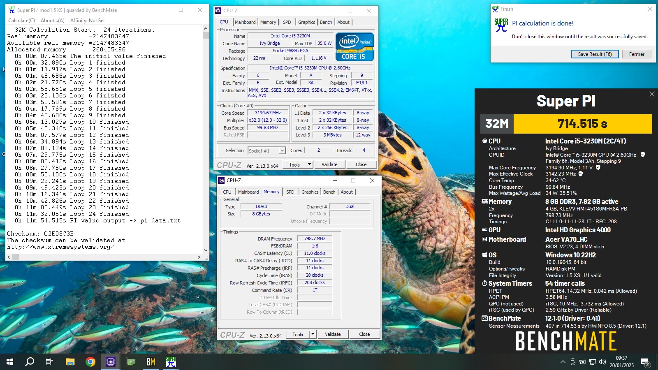Click the 714.515 s result bar
658x370 pixels.
click(x=583, y=124)
